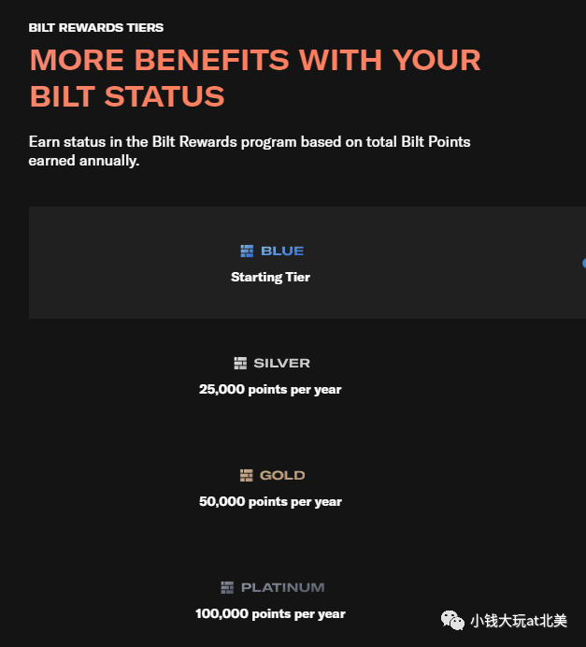Viewport: 586px width, 647px height.
Task: Click the '小钱大玩at北美' watermark text
Action: (519, 621)
